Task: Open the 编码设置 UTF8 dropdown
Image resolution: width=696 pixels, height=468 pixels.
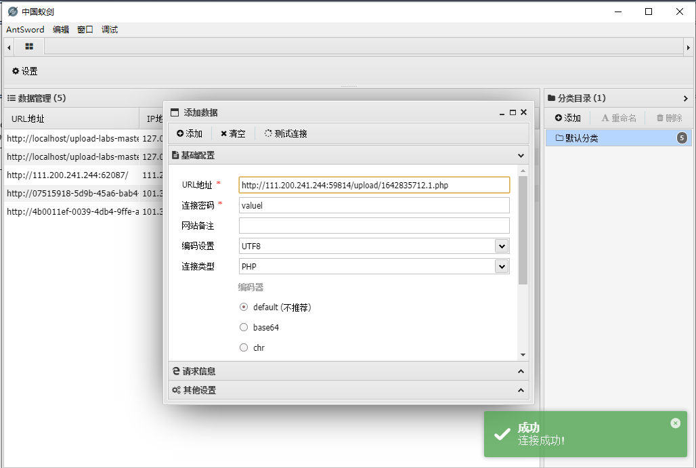Action: pyautogui.click(x=502, y=246)
